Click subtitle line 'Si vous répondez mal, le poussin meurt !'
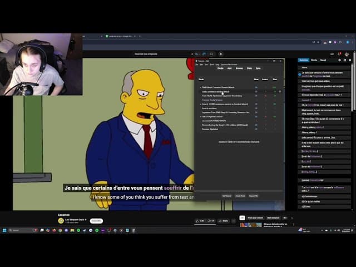 pyautogui.click(x=324, y=95)
